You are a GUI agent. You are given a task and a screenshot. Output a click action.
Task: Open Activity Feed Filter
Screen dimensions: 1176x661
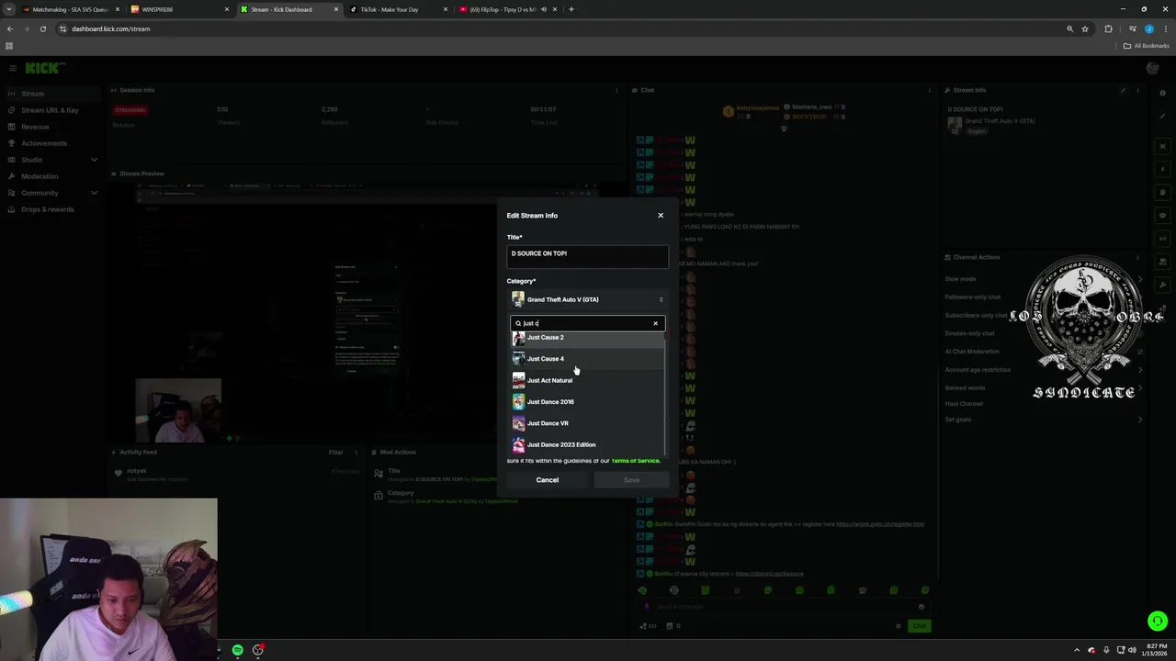[x=336, y=452]
